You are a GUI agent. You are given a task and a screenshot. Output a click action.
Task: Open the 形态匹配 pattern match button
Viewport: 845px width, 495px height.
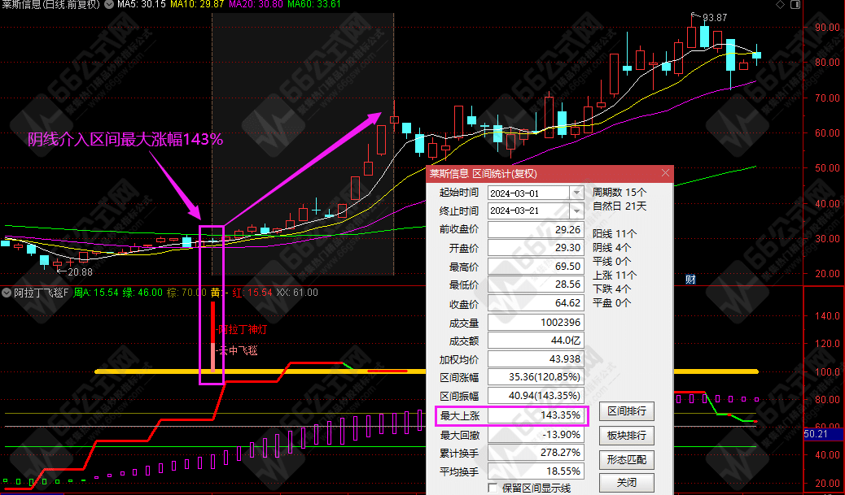pos(627,459)
